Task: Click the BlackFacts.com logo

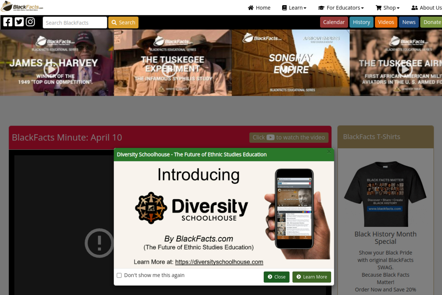Action: point(22,7)
